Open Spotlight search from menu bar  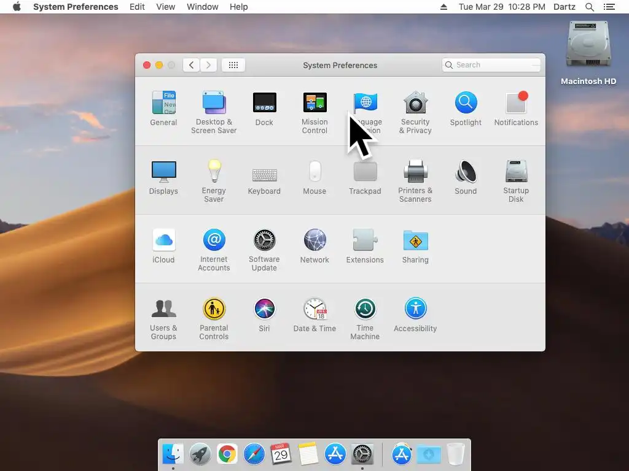pos(590,7)
